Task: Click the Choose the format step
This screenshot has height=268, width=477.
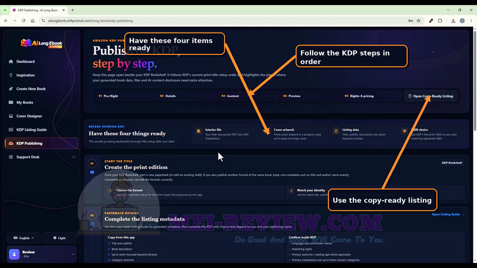Action: pyautogui.click(x=194, y=192)
